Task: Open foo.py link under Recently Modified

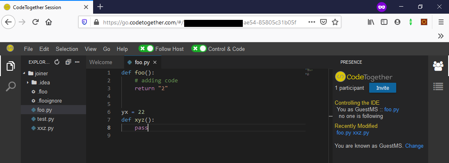Action: point(344,133)
